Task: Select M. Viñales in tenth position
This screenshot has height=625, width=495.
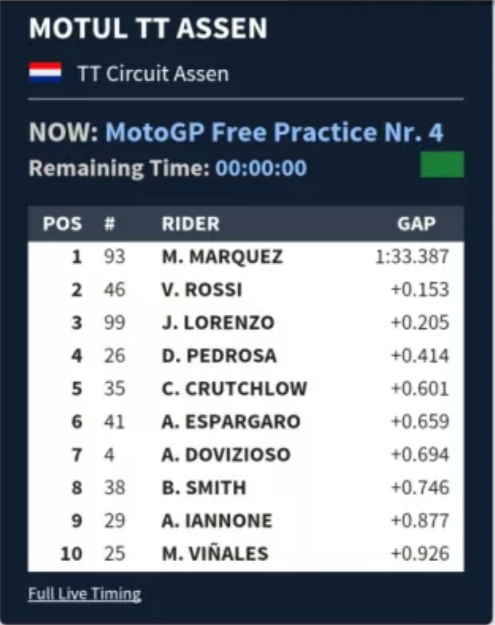Action: click(x=215, y=554)
